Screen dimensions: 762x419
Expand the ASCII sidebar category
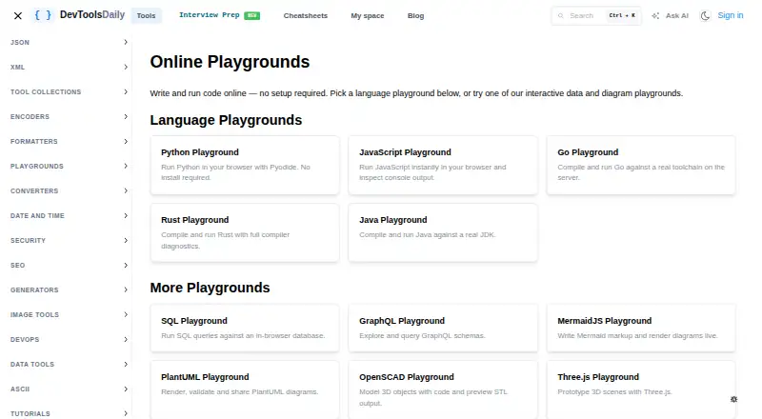69,389
